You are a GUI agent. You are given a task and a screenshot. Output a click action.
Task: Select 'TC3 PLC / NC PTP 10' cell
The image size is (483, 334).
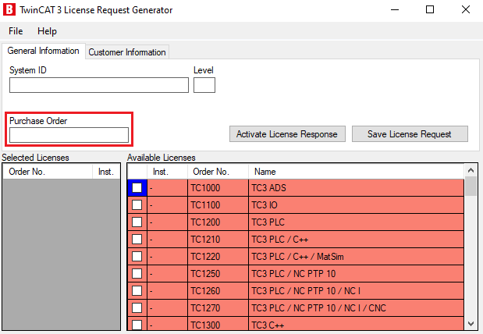356,274
